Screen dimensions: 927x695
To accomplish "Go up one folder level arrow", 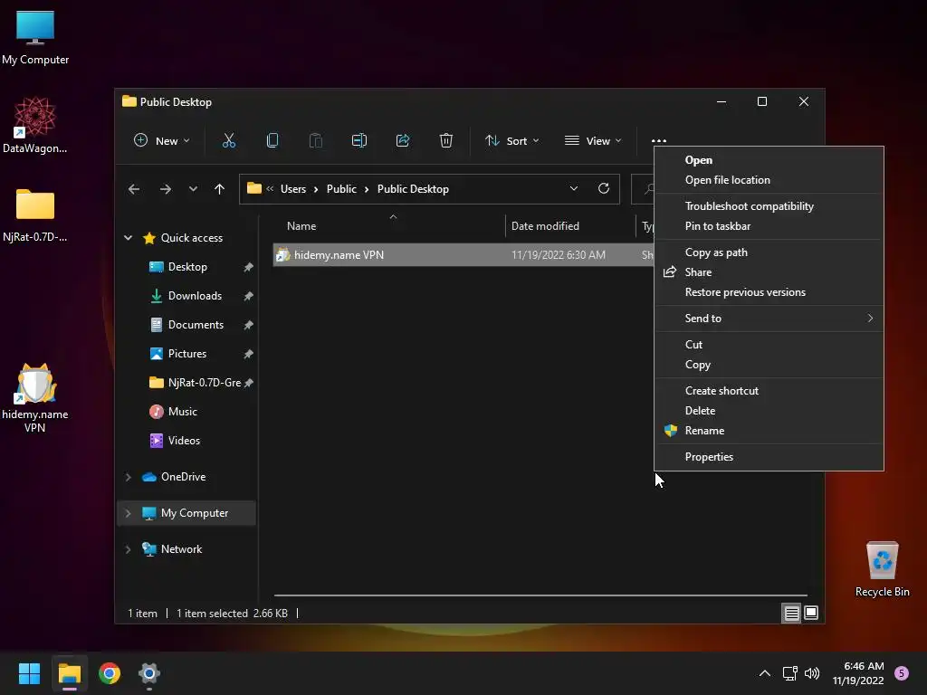I will pos(219,189).
